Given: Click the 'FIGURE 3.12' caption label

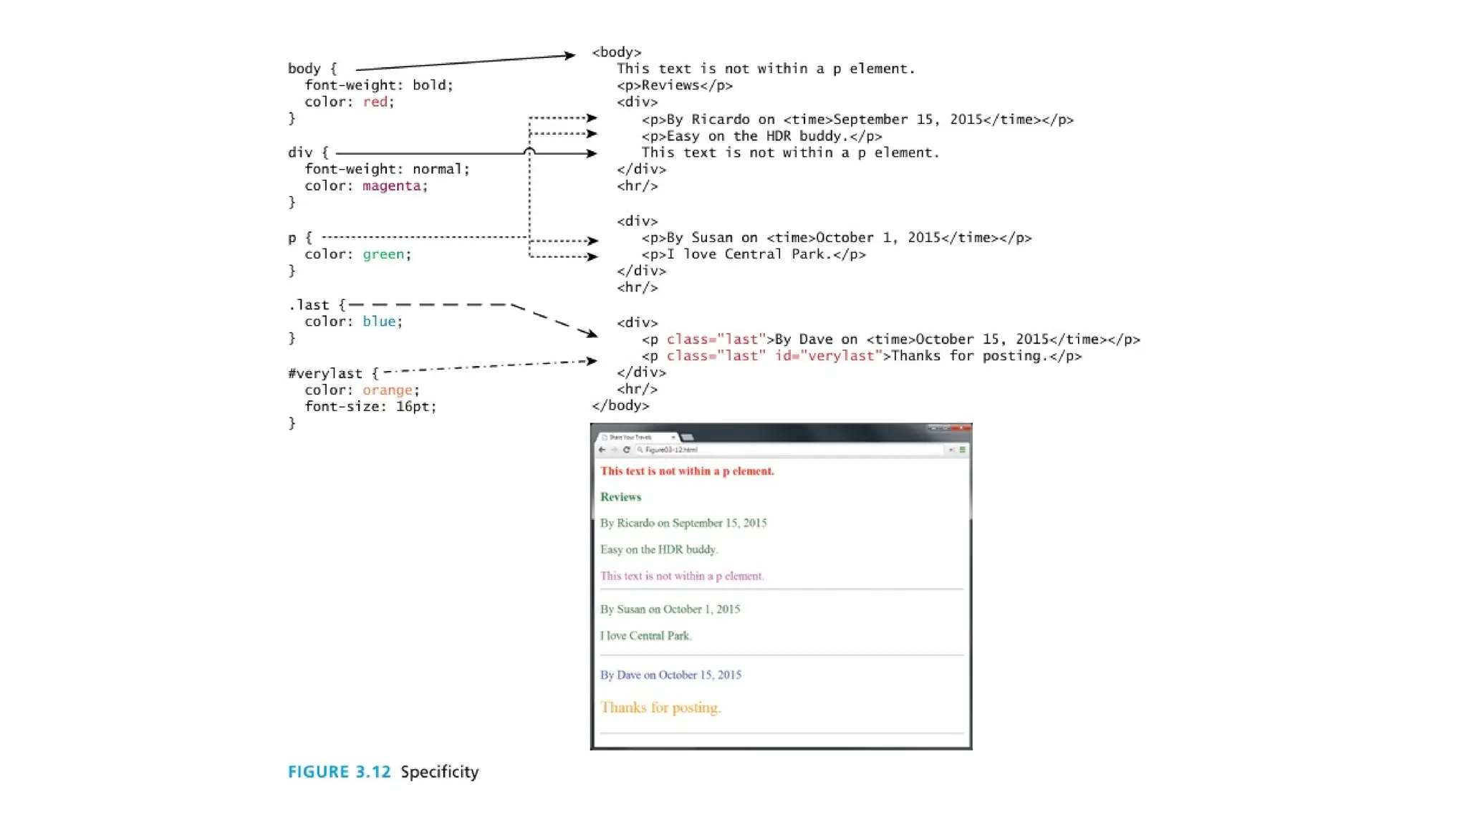Looking at the screenshot, I should 339,772.
